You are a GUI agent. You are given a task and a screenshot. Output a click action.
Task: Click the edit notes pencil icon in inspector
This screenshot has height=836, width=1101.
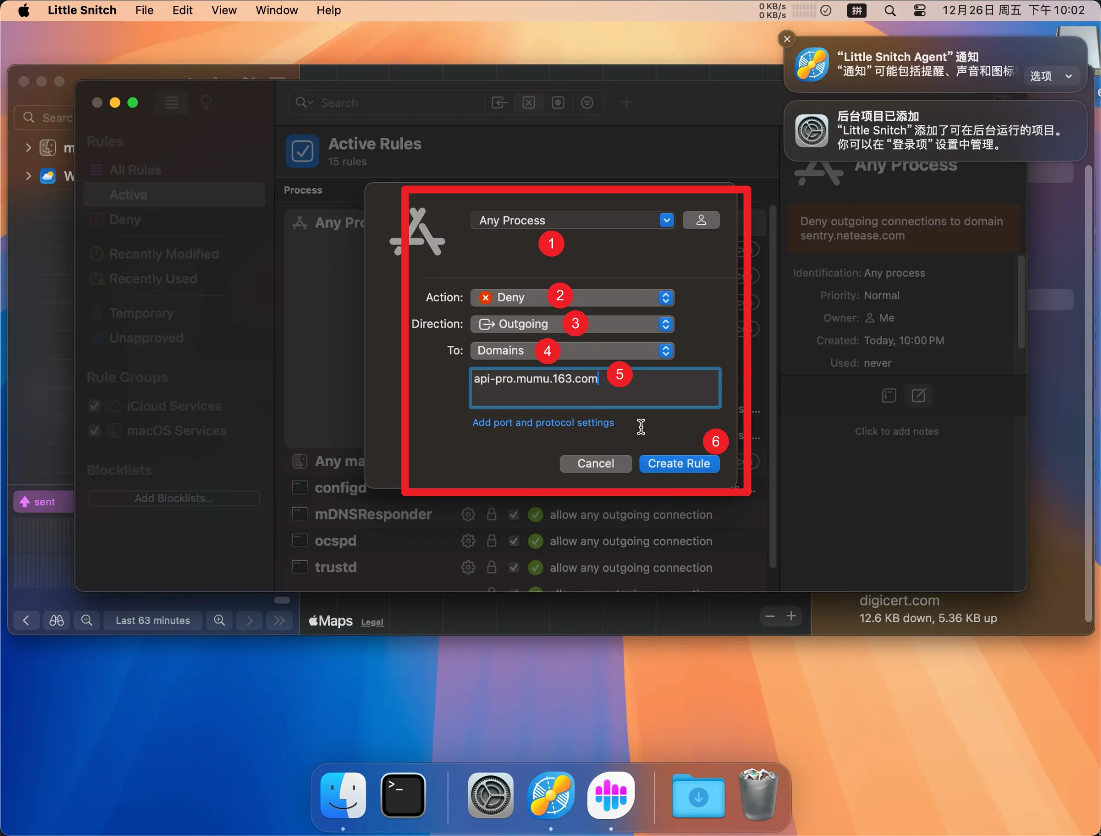(918, 395)
